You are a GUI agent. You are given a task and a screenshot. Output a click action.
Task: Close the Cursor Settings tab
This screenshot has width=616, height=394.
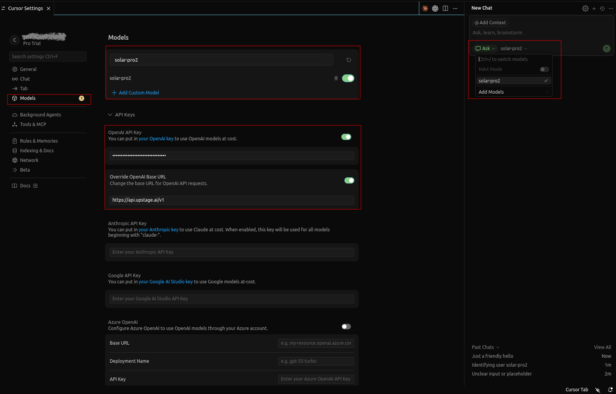(48, 8)
